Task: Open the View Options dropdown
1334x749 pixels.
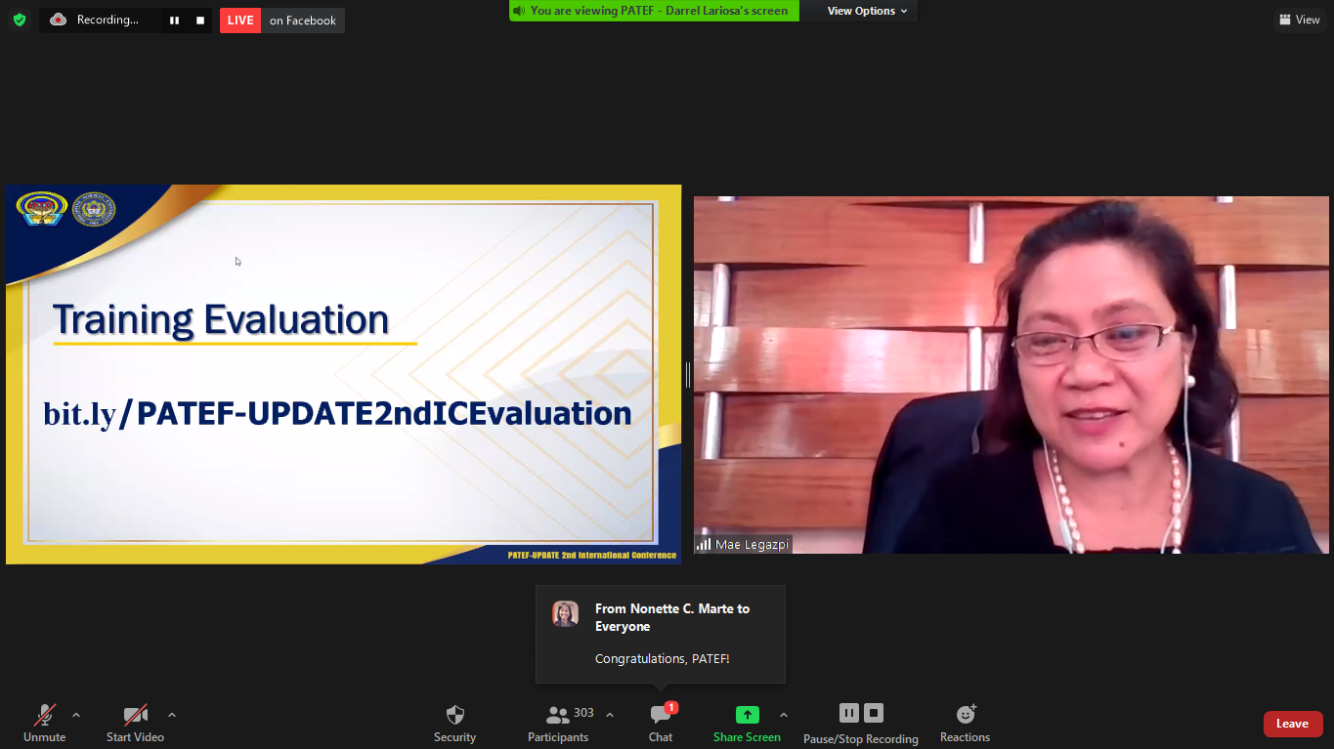Action: [x=867, y=11]
